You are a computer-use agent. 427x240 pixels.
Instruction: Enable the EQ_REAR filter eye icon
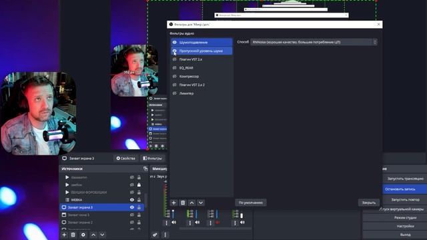175,68
